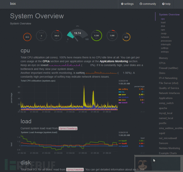
Task: Open IPv4 Networking section
Action: pos(168,78)
